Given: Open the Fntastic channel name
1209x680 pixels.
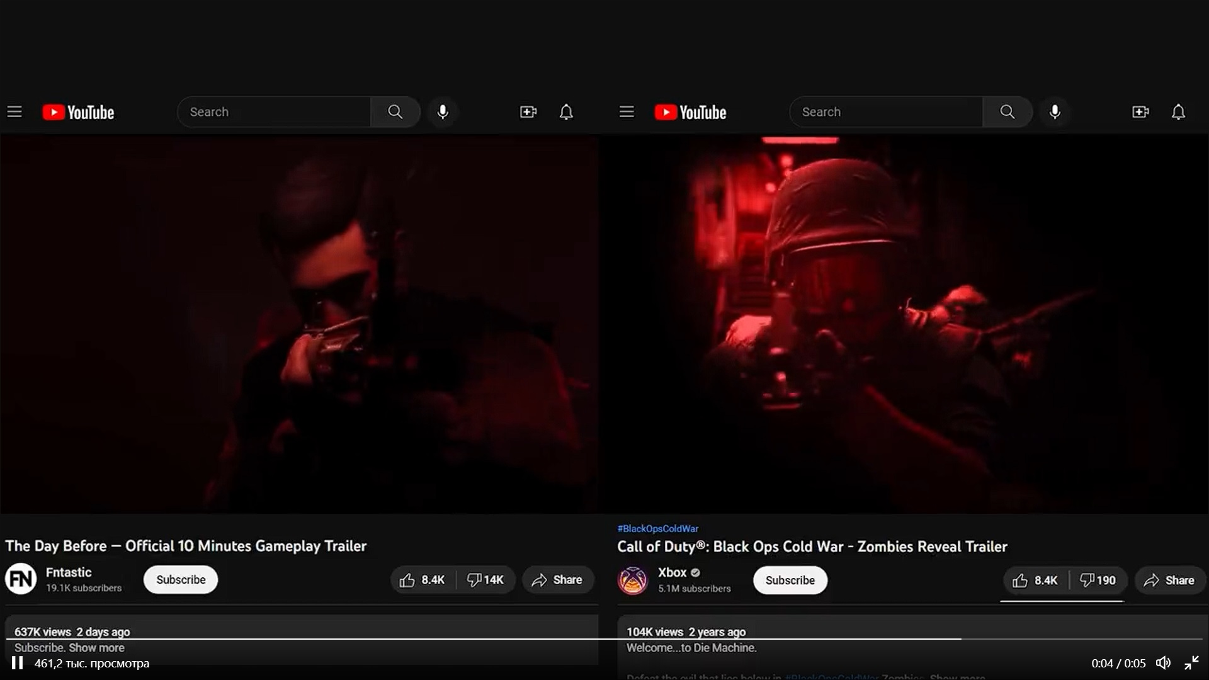Looking at the screenshot, I should pyautogui.click(x=69, y=572).
